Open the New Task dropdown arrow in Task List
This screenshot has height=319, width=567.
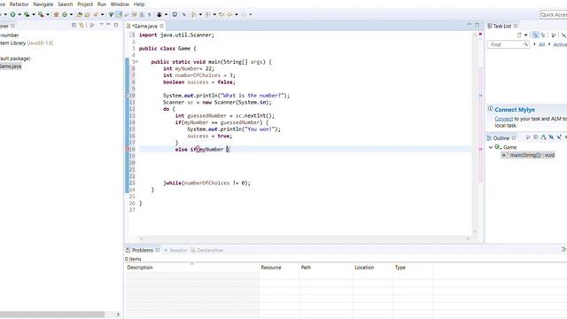(x=525, y=35)
